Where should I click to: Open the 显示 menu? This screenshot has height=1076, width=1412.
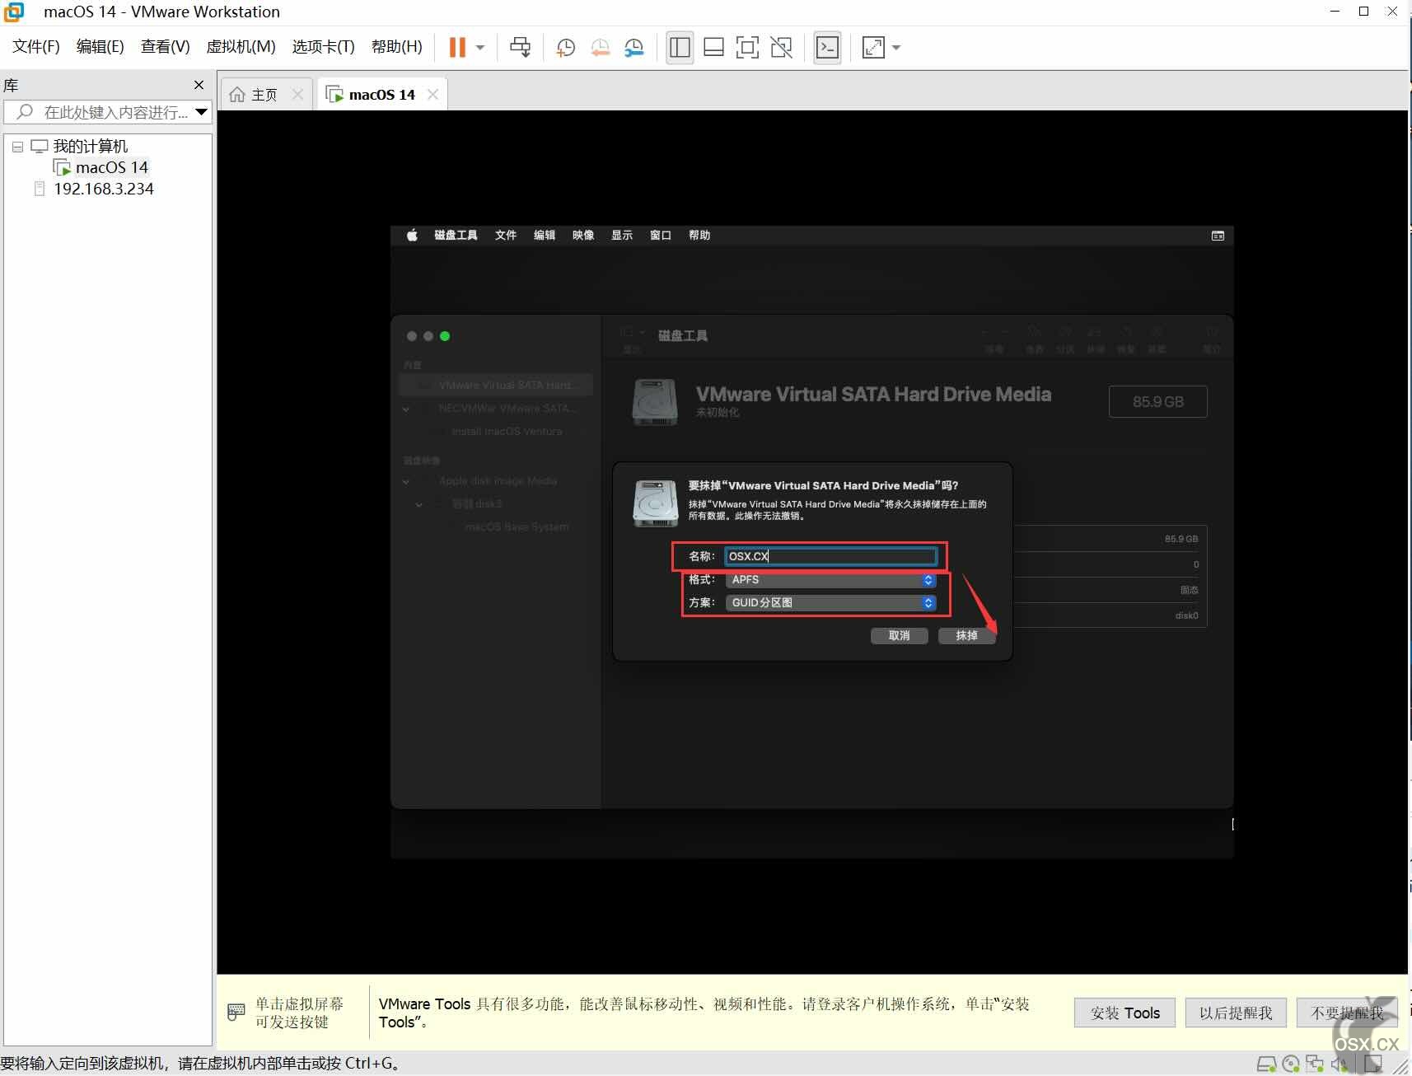point(622,236)
